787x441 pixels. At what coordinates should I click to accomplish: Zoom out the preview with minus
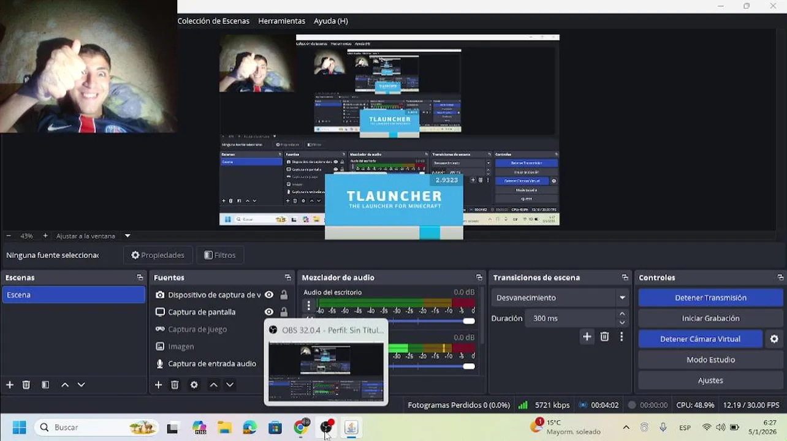tap(9, 236)
